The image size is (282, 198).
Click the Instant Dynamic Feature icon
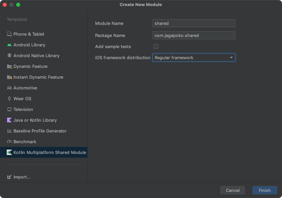tap(9, 77)
